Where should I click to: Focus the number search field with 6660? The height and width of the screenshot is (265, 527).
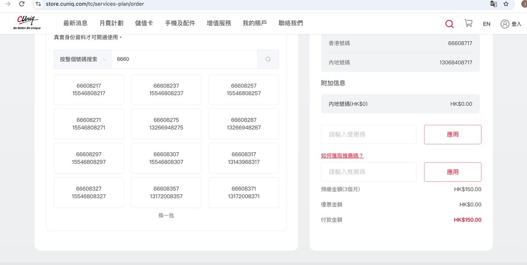coord(184,59)
